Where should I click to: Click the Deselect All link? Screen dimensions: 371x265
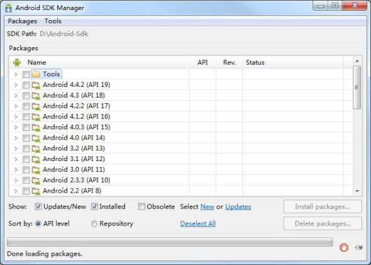198,223
